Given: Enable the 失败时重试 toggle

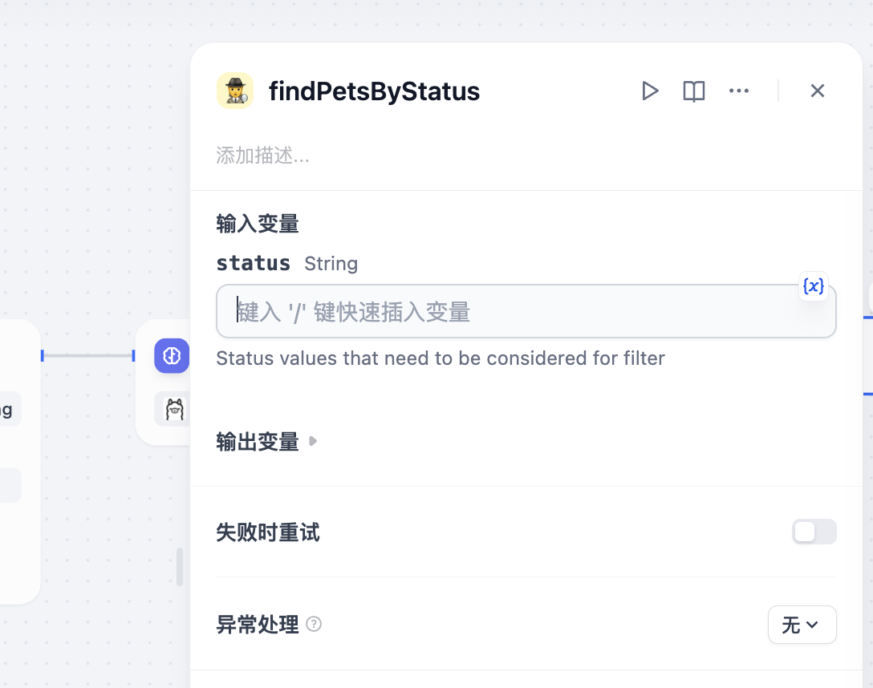Looking at the screenshot, I should tap(814, 532).
